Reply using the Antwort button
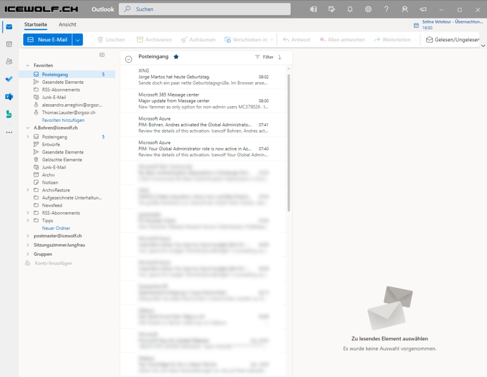The image size is (487, 377). tap(297, 40)
